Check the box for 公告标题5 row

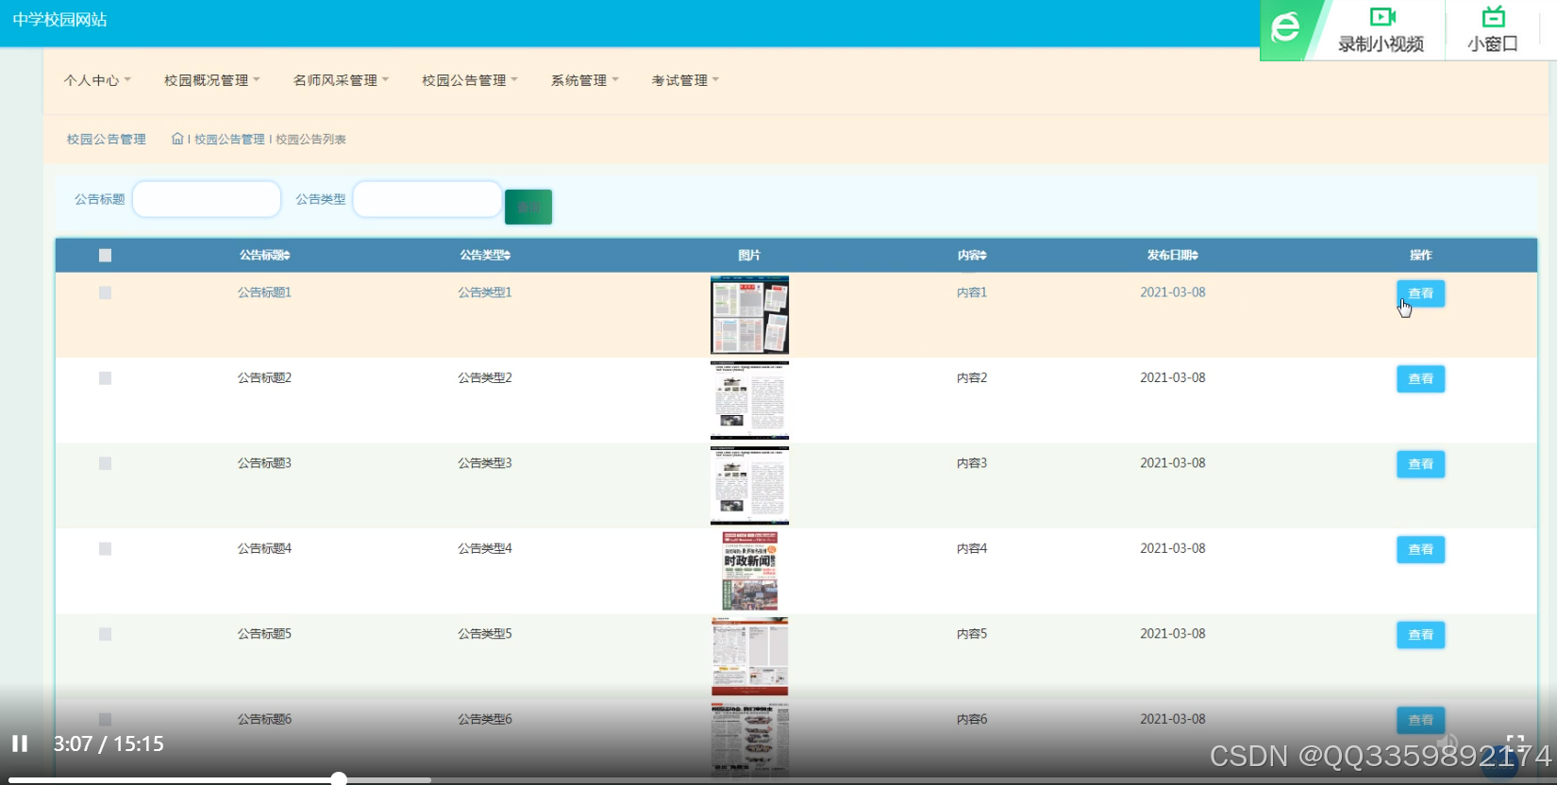click(x=105, y=635)
